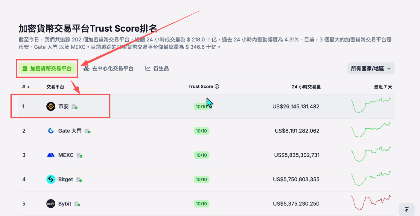Screen dimensions: 420x216
Task: Click the Bitget logo icon
Action: pos(51,180)
